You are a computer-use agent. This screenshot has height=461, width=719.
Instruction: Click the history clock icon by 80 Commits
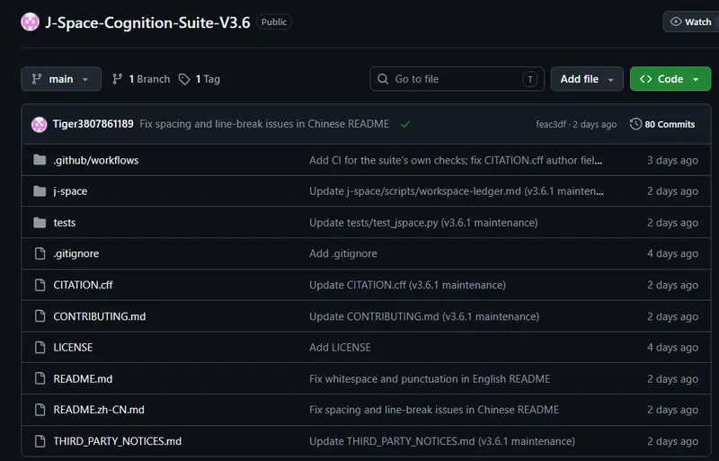click(635, 124)
